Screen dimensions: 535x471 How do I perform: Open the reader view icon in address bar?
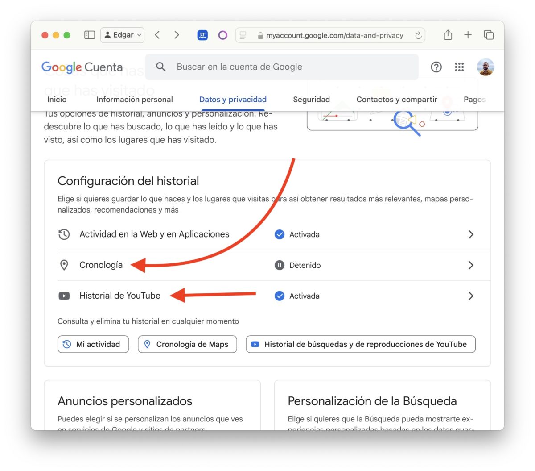[x=243, y=35]
